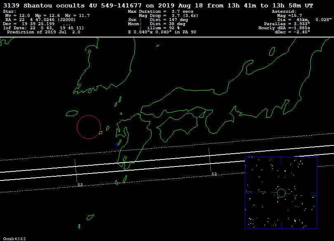The width and height of the screenshot is (334, 241).
Task: Click the red circle on the map
Action: [89, 127]
